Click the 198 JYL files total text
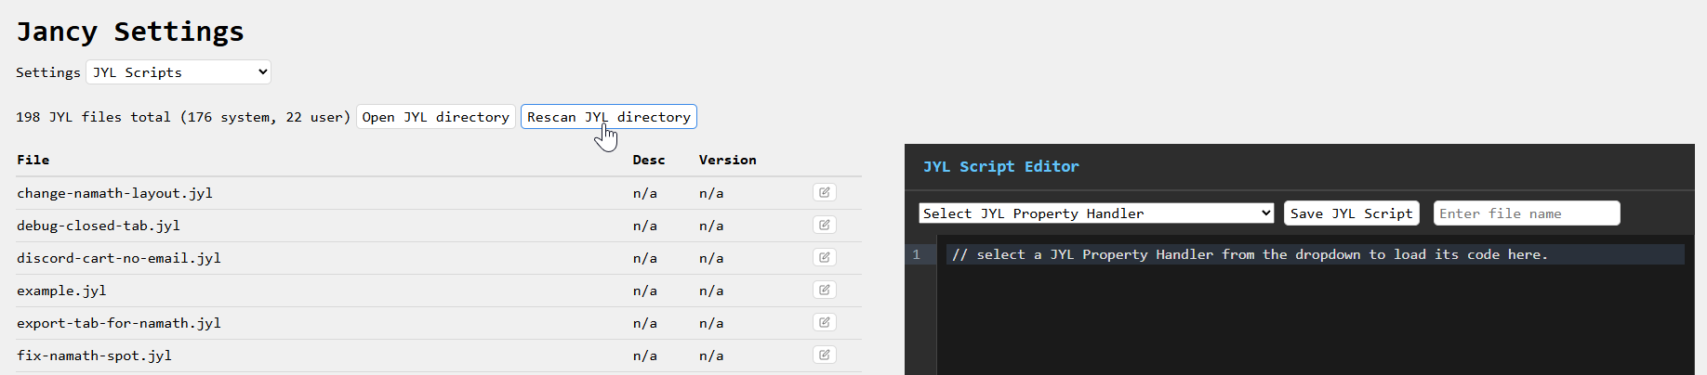The height and width of the screenshot is (375, 1707). pyautogui.click(x=183, y=117)
